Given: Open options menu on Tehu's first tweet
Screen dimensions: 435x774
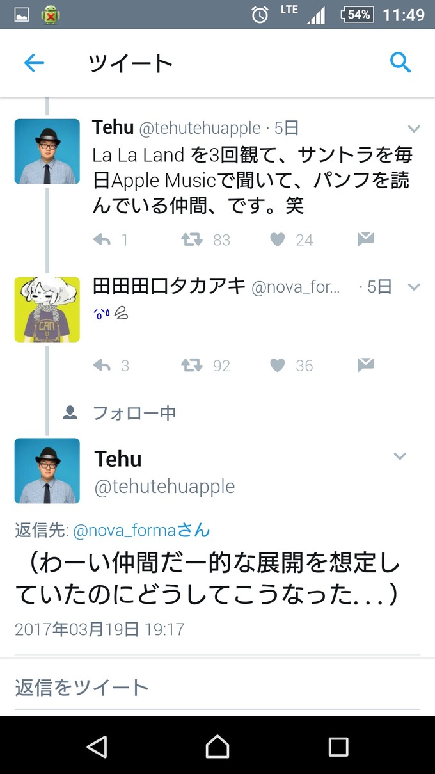Looking at the screenshot, I should coord(414,128).
